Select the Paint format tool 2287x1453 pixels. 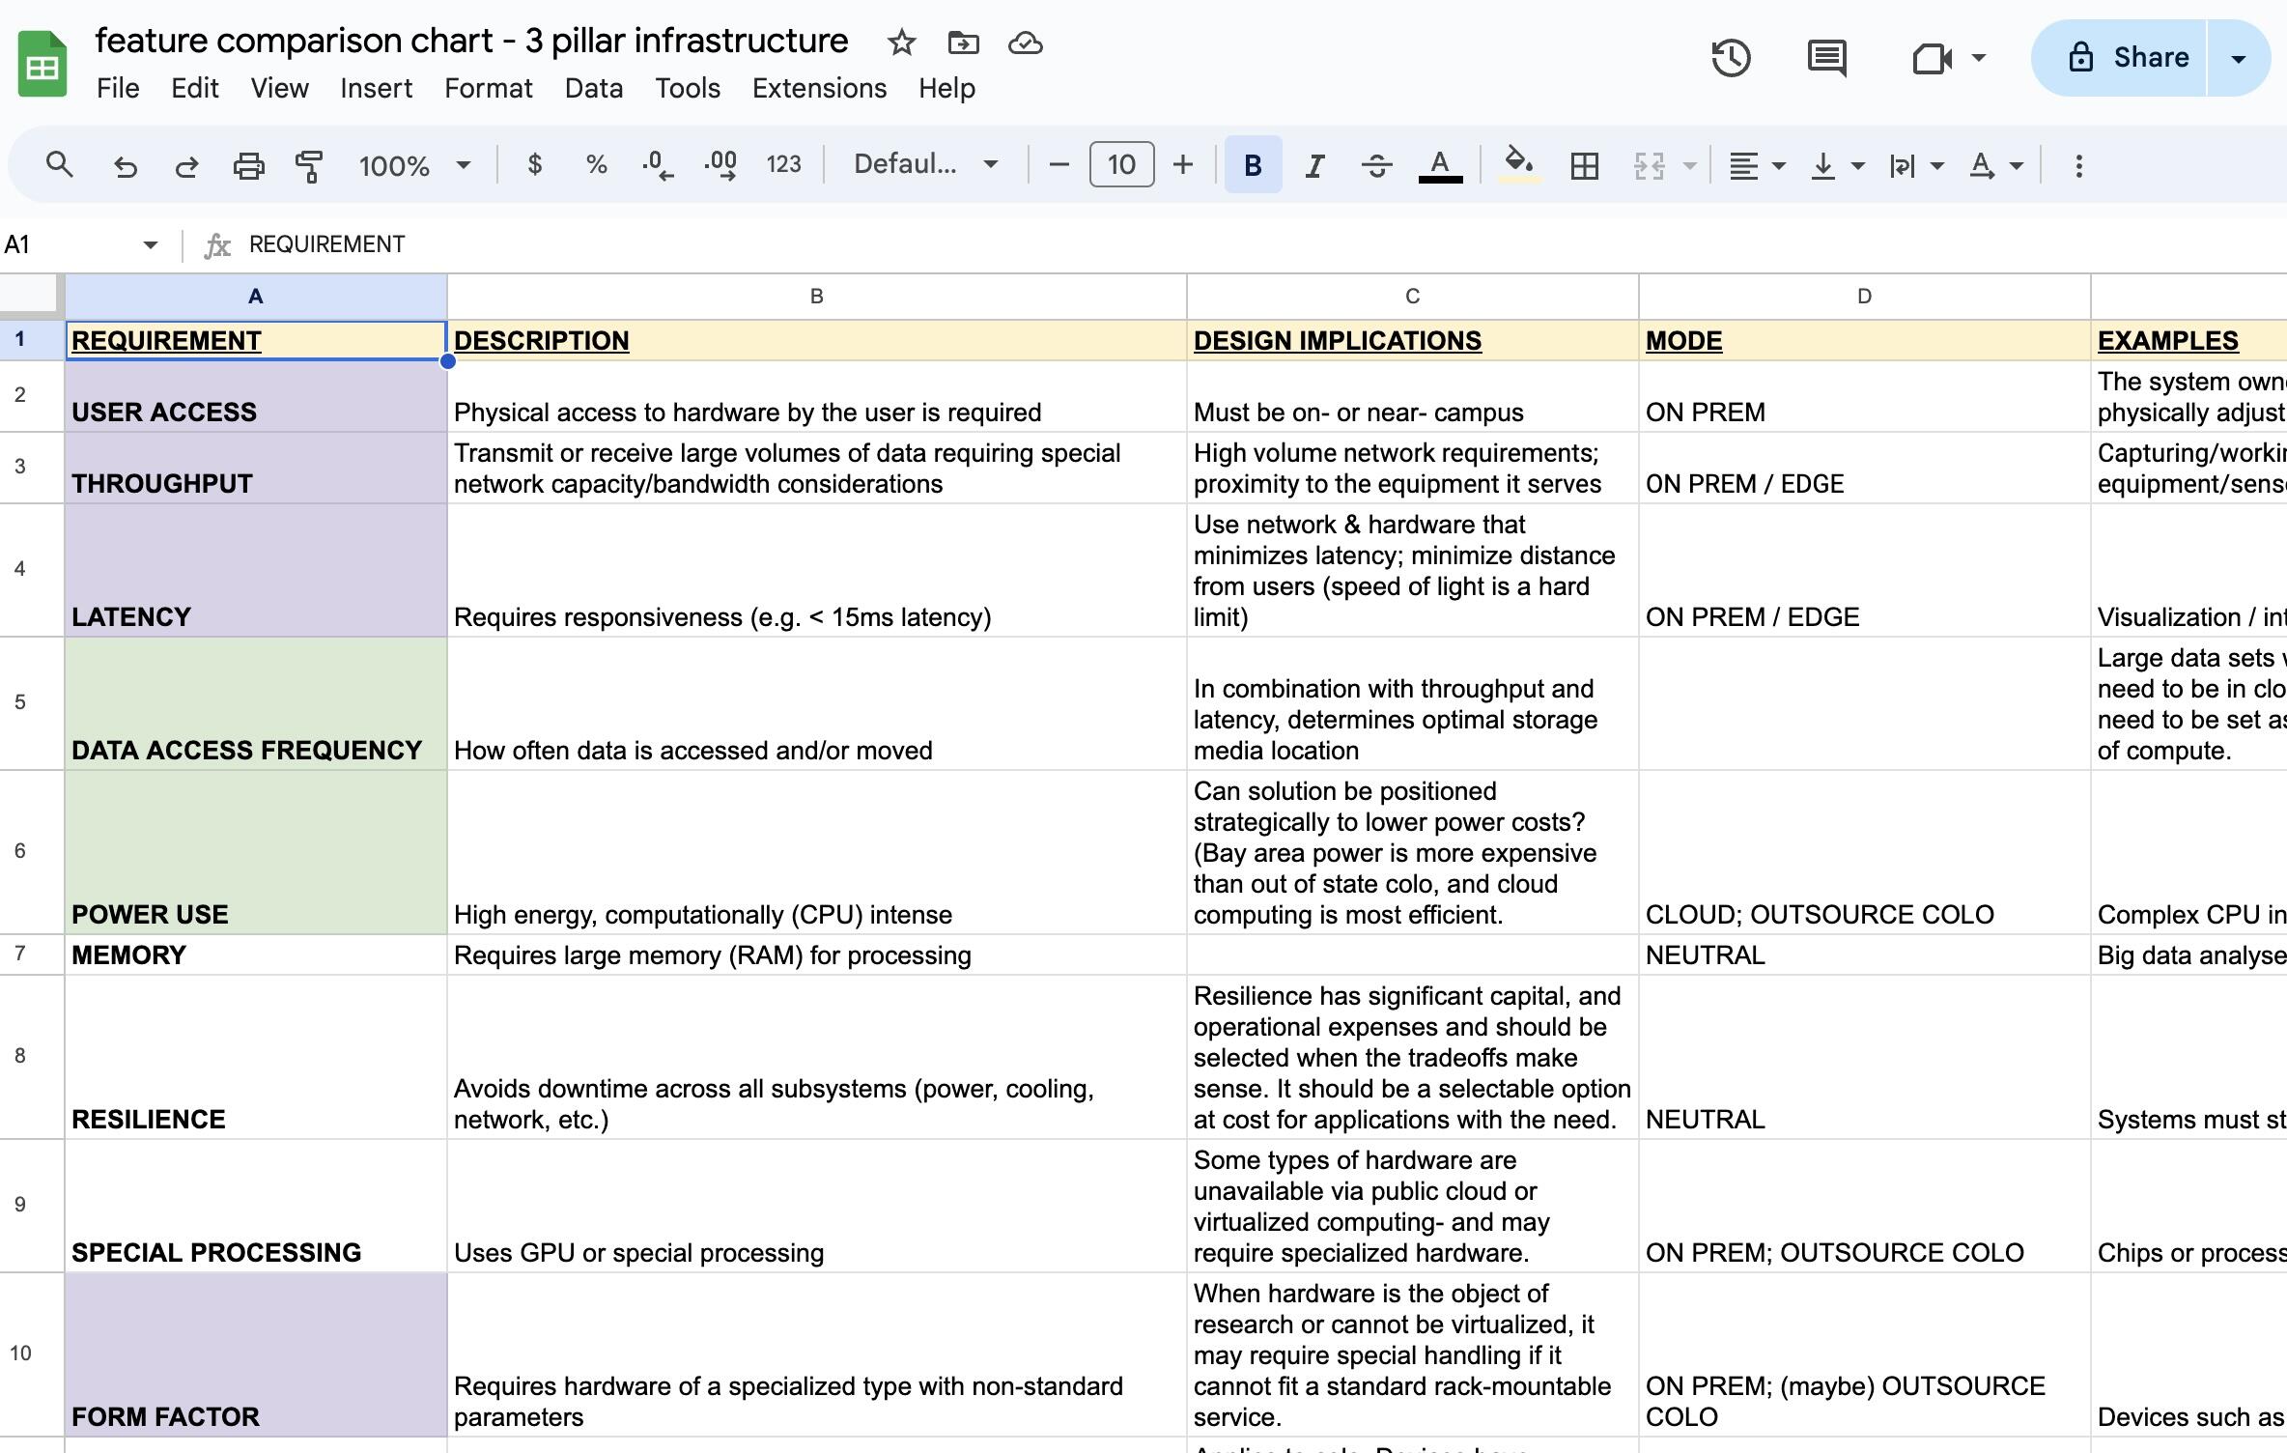click(x=309, y=164)
